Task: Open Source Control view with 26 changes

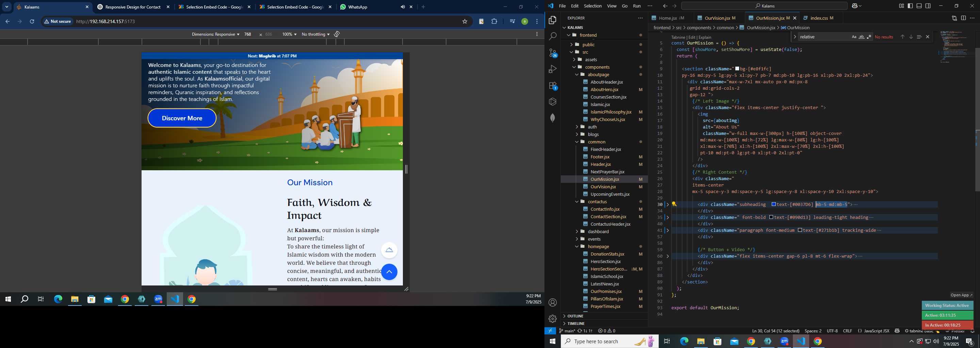Action: [x=552, y=53]
